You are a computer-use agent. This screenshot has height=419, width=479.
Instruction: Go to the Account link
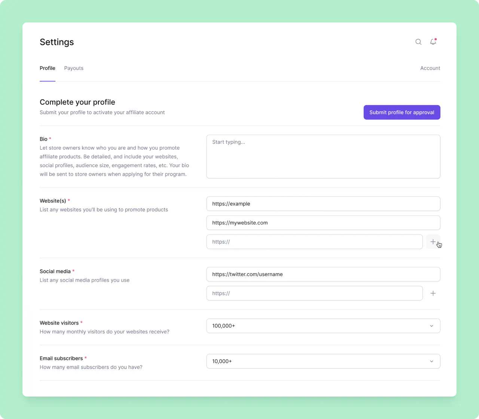tap(430, 68)
